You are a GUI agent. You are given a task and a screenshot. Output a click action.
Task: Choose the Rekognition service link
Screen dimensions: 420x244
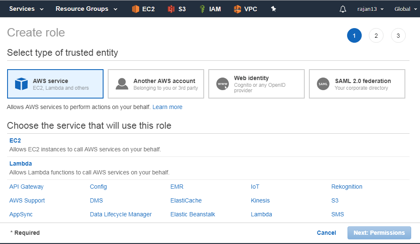coord(347,187)
